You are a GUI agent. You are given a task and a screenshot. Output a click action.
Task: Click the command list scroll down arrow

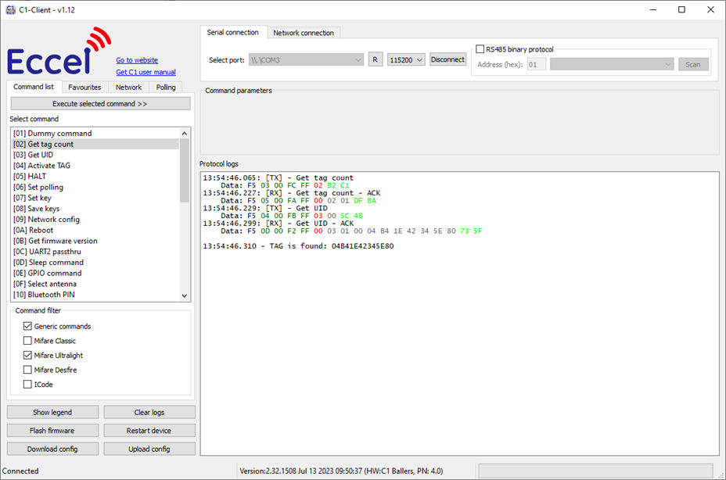pos(185,296)
